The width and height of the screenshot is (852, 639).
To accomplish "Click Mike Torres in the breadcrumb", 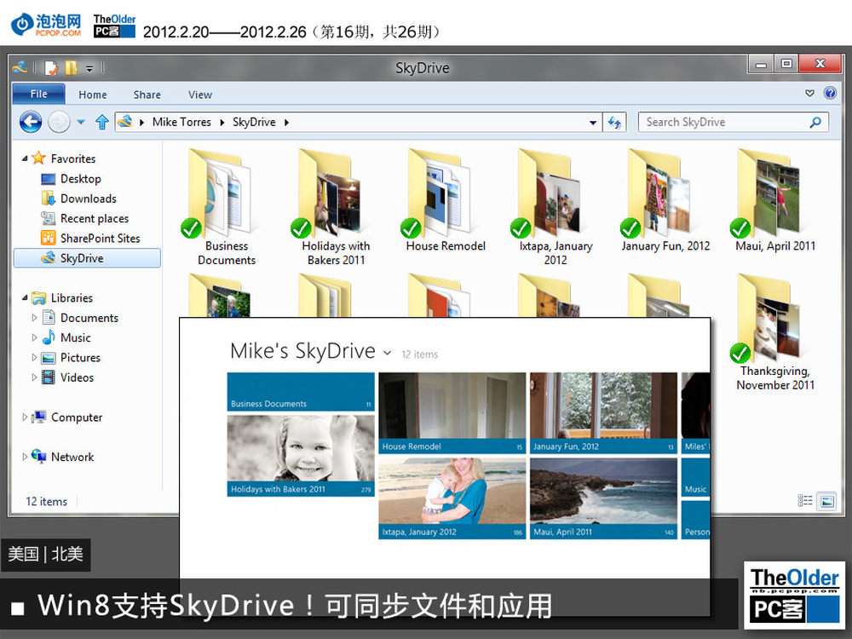I will click(x=181, y=122).
